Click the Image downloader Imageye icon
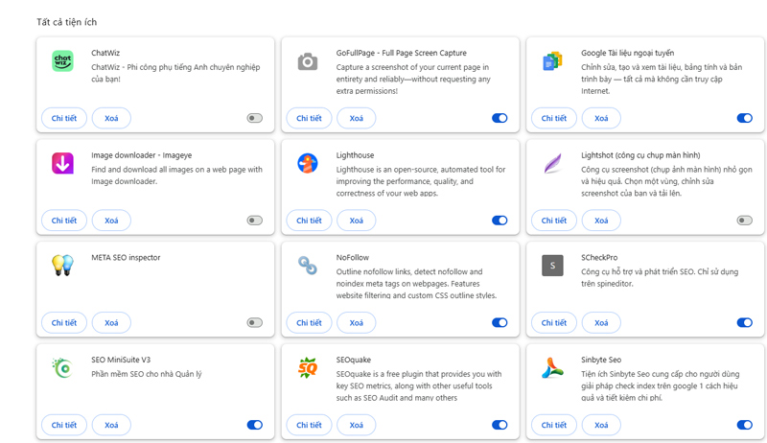The height and width of the screenshot is (443, 767). (62, 163)
